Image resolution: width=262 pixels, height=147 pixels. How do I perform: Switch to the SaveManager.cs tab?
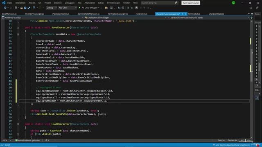(x=9, y=14)
